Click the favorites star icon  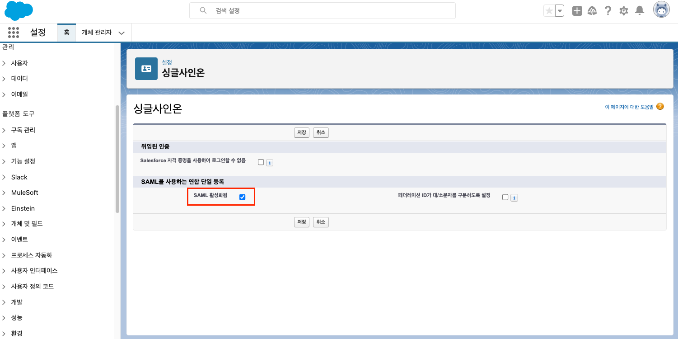tap(549, 11)
